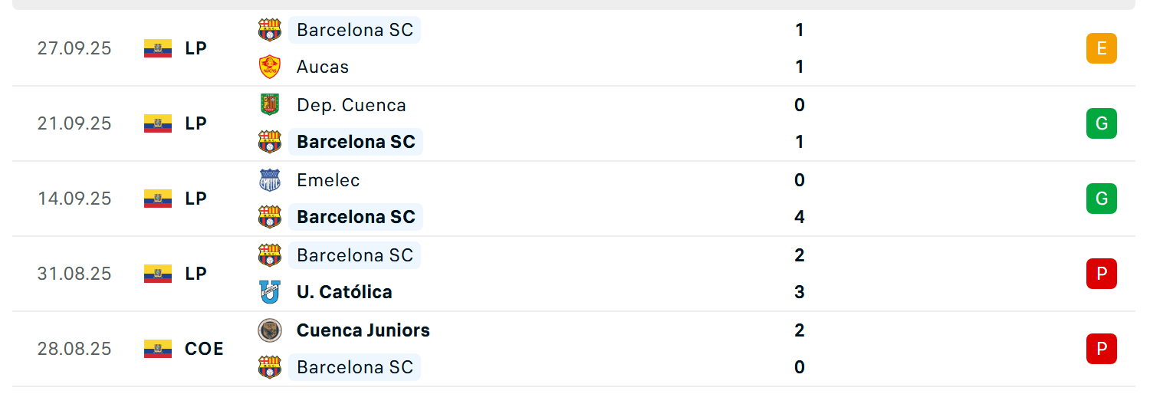1150x394 pixels.
Task: Click the orange E draw result badge
Action: point(1101,48)
